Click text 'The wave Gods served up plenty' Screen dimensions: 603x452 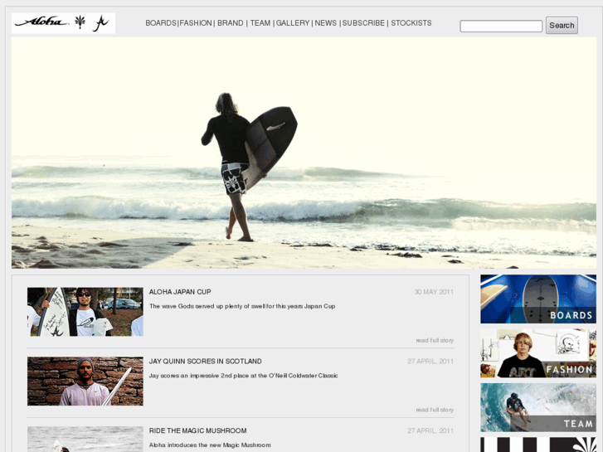242,306
